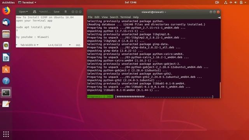Screen dimensions: 249x140
Task: Click "Unpacking libbabl-0.1-0:amd64 (0.1.44-1)" line
Action: click(x=123, y=90)
